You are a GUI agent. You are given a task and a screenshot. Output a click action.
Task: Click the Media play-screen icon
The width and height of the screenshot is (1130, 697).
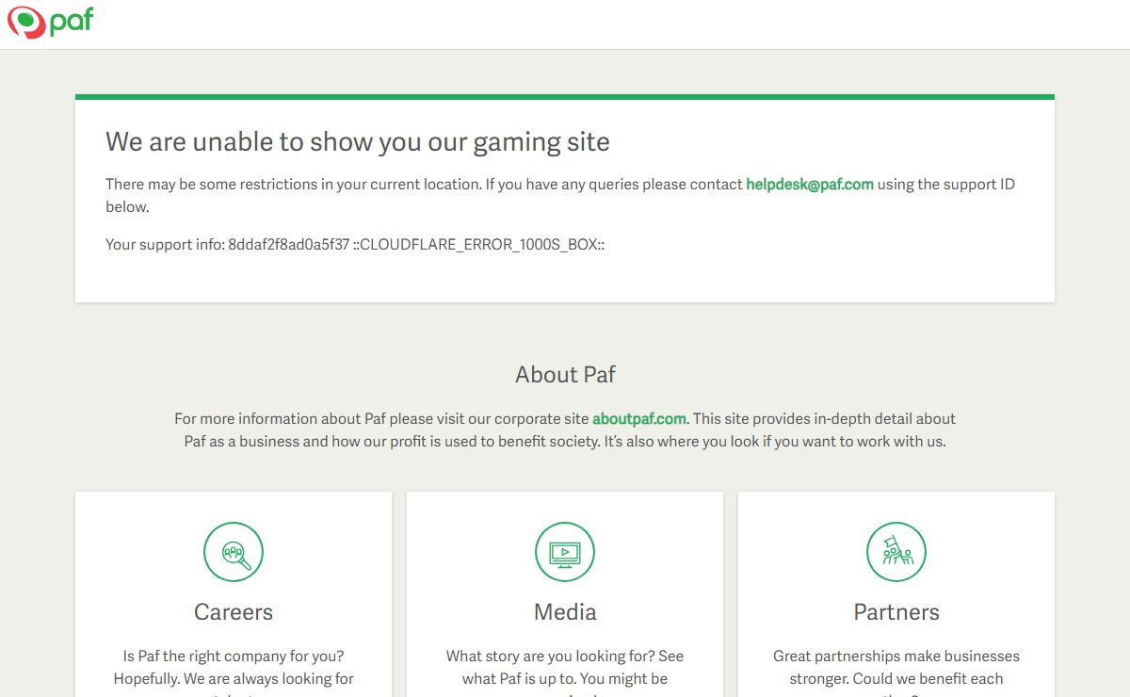565,552
